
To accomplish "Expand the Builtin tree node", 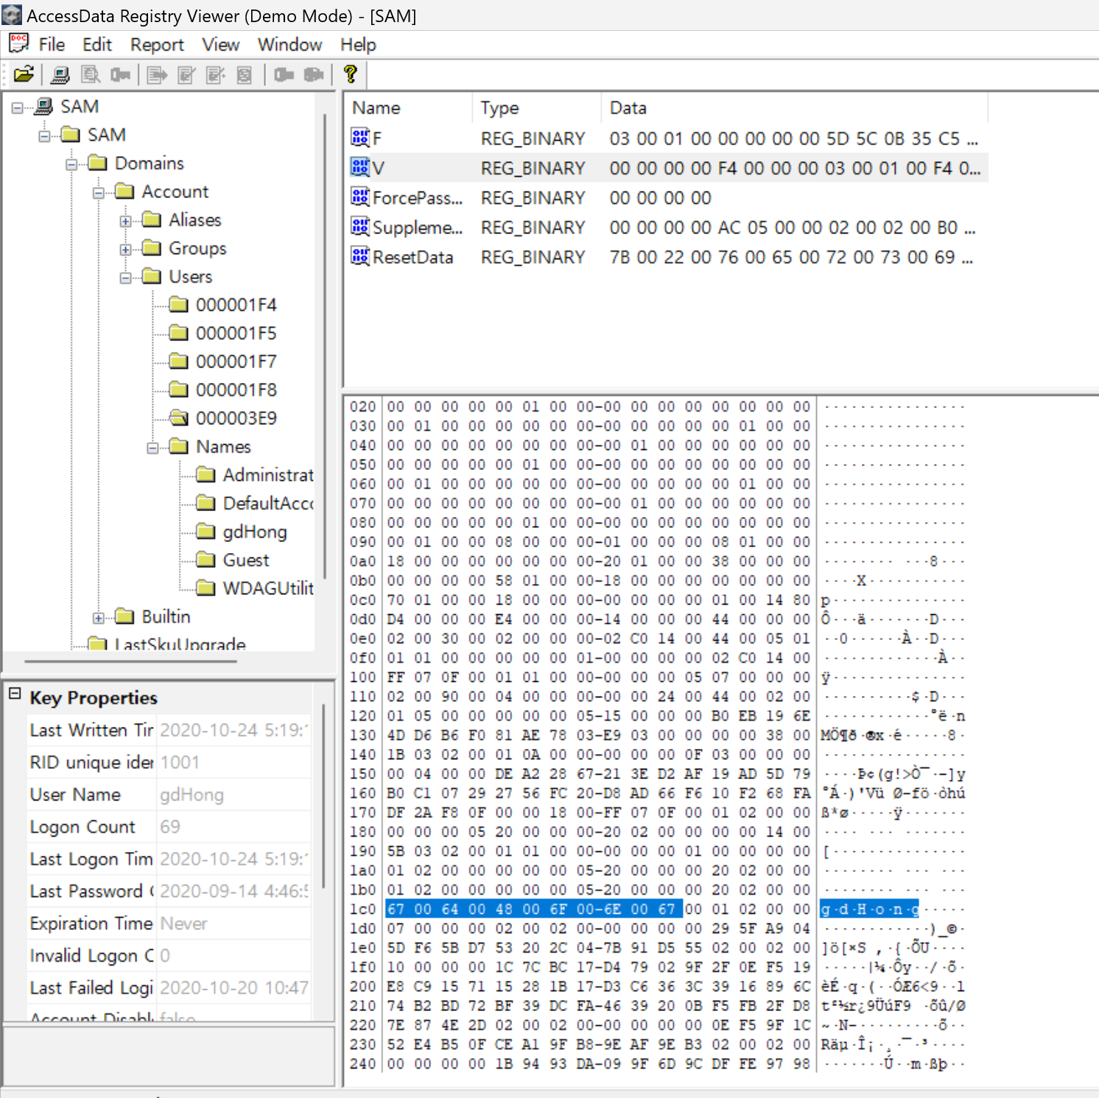I will (x=99, y=618).
